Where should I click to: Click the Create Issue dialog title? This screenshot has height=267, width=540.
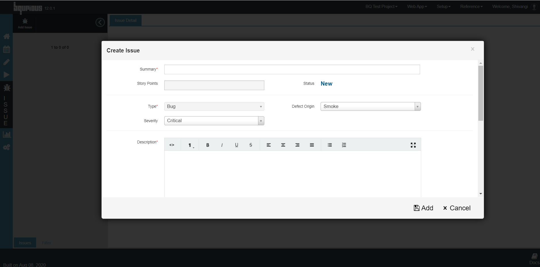(x=123, y=50)
